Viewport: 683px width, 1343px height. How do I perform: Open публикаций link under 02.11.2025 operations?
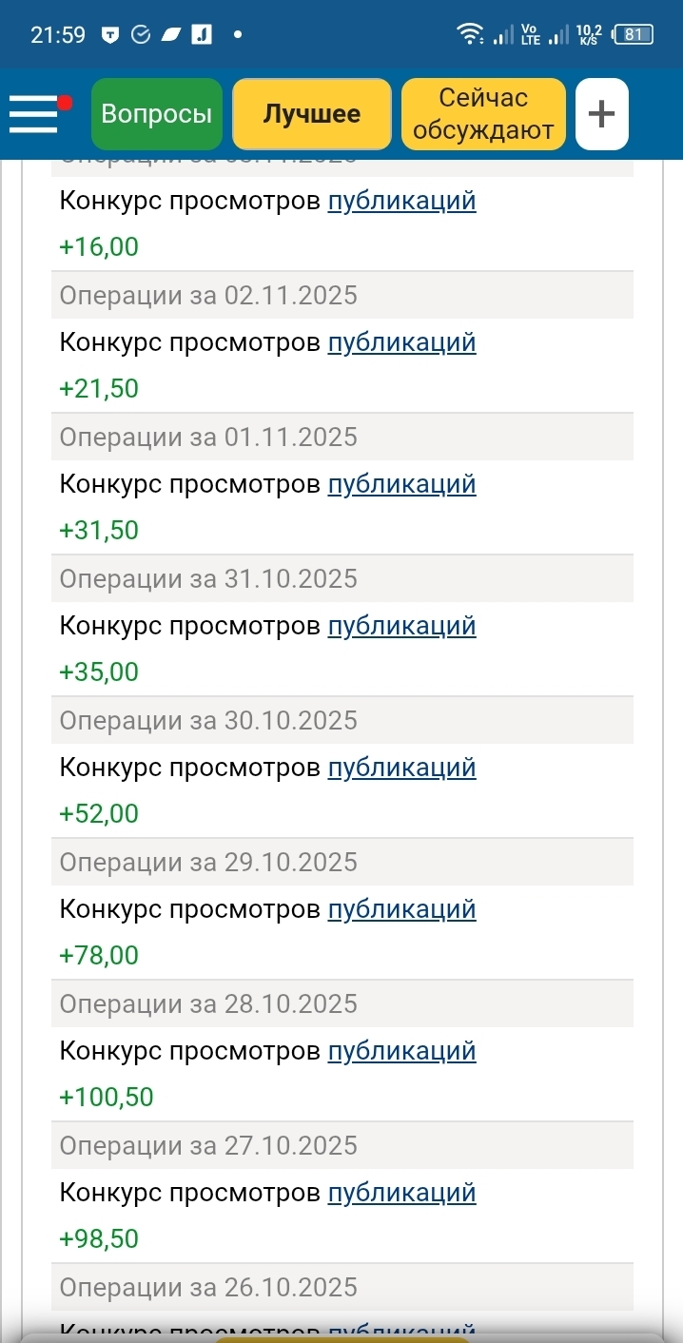point(401,342)
